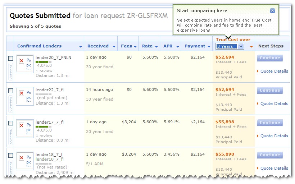Open lender22_7_fl lender name
The height and width of the screenshot is (184, 295).
coord(50,90)
